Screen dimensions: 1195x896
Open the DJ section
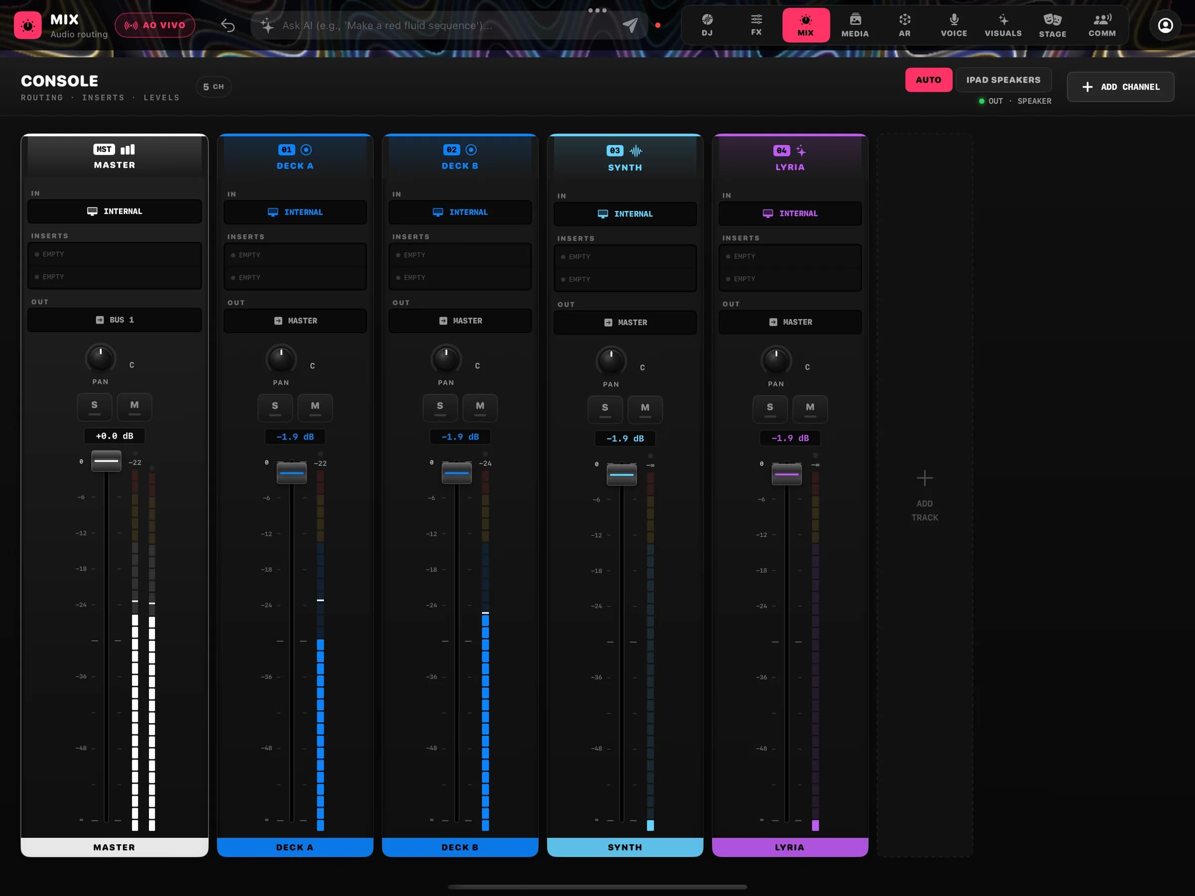point(707,25)
